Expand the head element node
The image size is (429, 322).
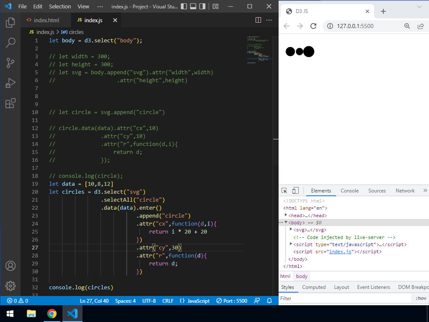[x=286, y=215]
